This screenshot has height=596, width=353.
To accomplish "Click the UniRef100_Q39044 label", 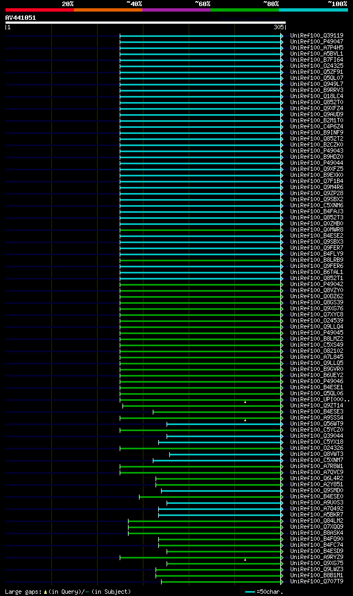I will point(317,436).
